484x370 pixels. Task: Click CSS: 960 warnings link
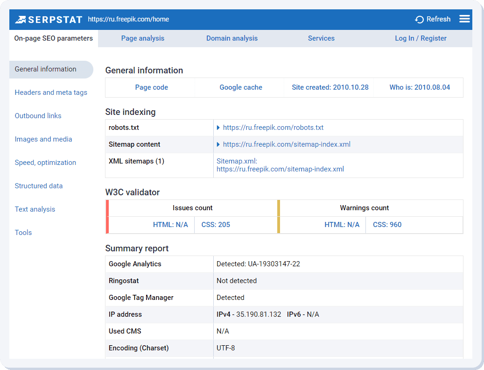(x=387, y=225)
